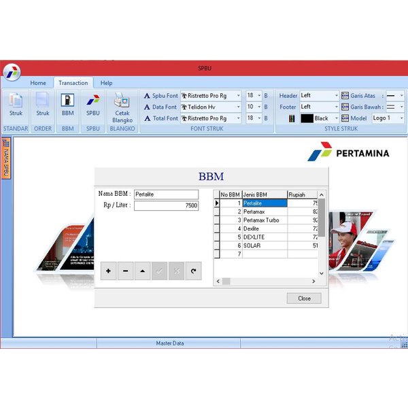
Task: Click the Rupiah column header
Action: 303,194
